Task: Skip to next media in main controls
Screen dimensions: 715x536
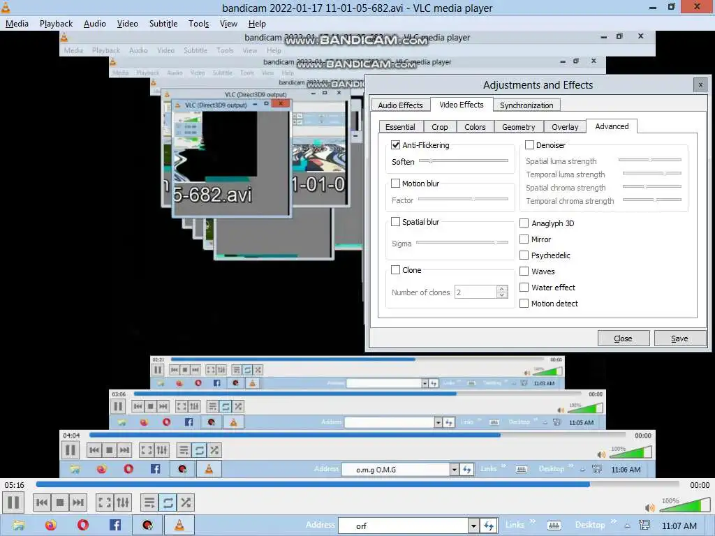Action: tap(78, 502)
